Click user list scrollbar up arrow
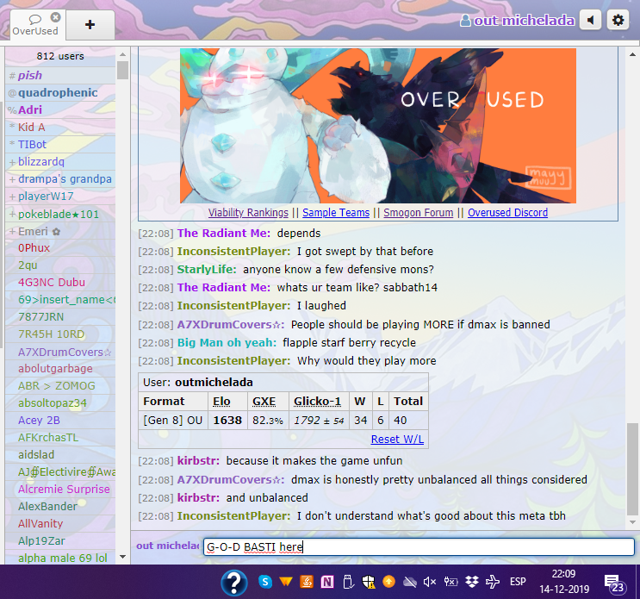Screen dimensions: 640x599 122,54
